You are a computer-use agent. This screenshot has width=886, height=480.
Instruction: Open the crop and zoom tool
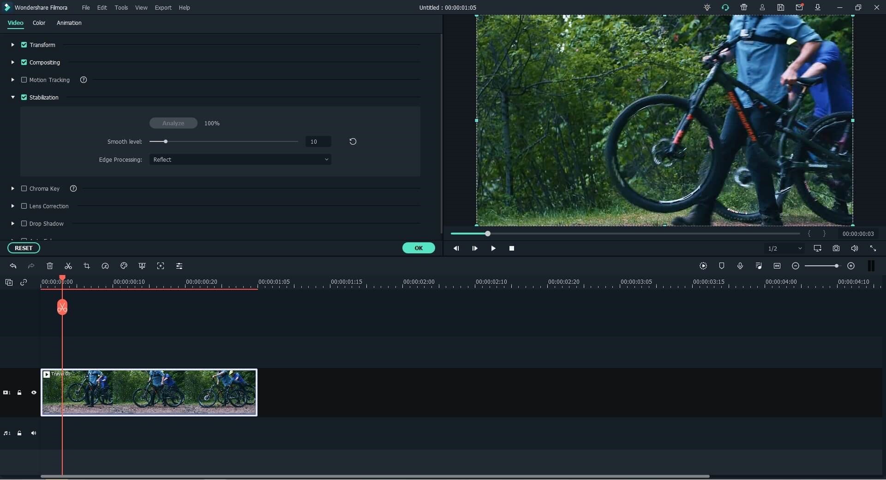tap(87, 266)
